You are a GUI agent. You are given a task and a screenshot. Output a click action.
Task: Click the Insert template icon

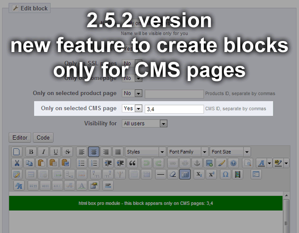click(x=256, y=174)
